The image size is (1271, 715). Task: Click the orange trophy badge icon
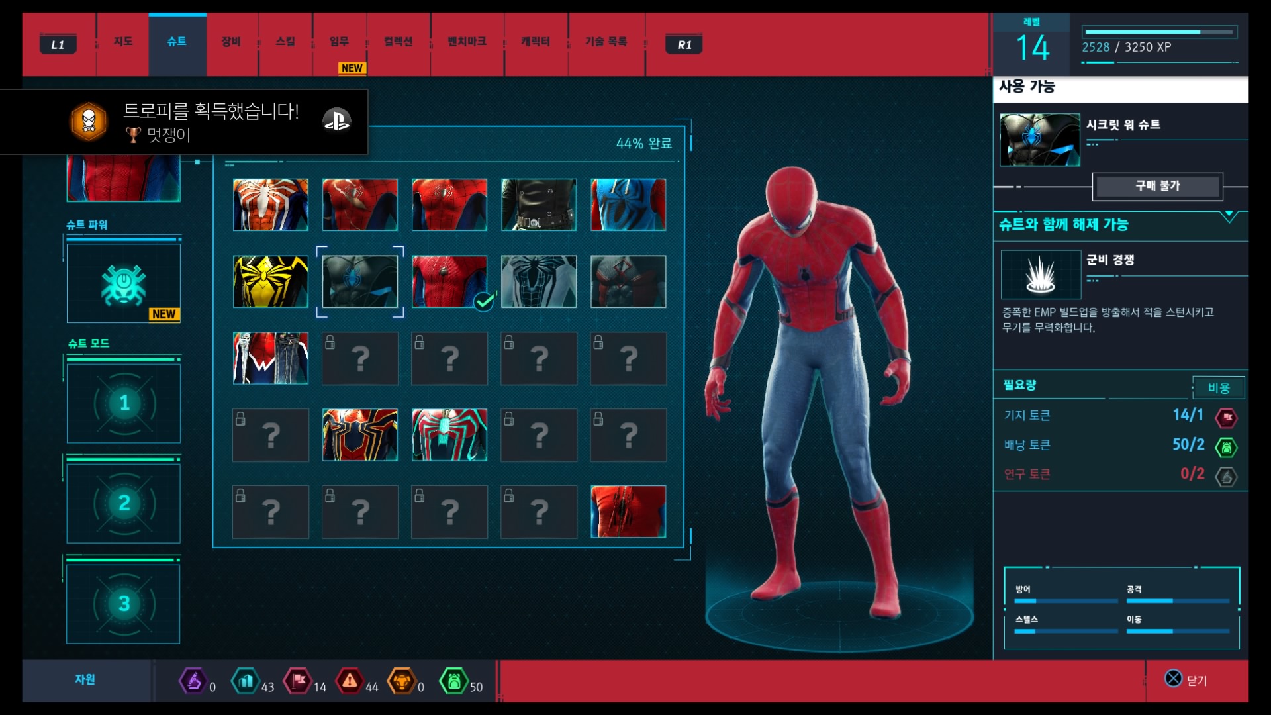(x=89, y=121)
